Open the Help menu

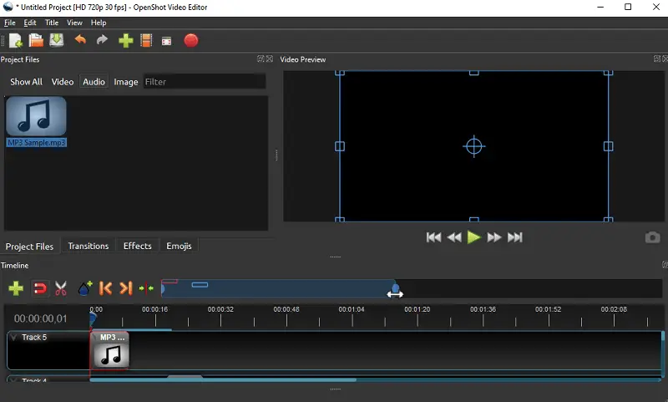(99, 23)
